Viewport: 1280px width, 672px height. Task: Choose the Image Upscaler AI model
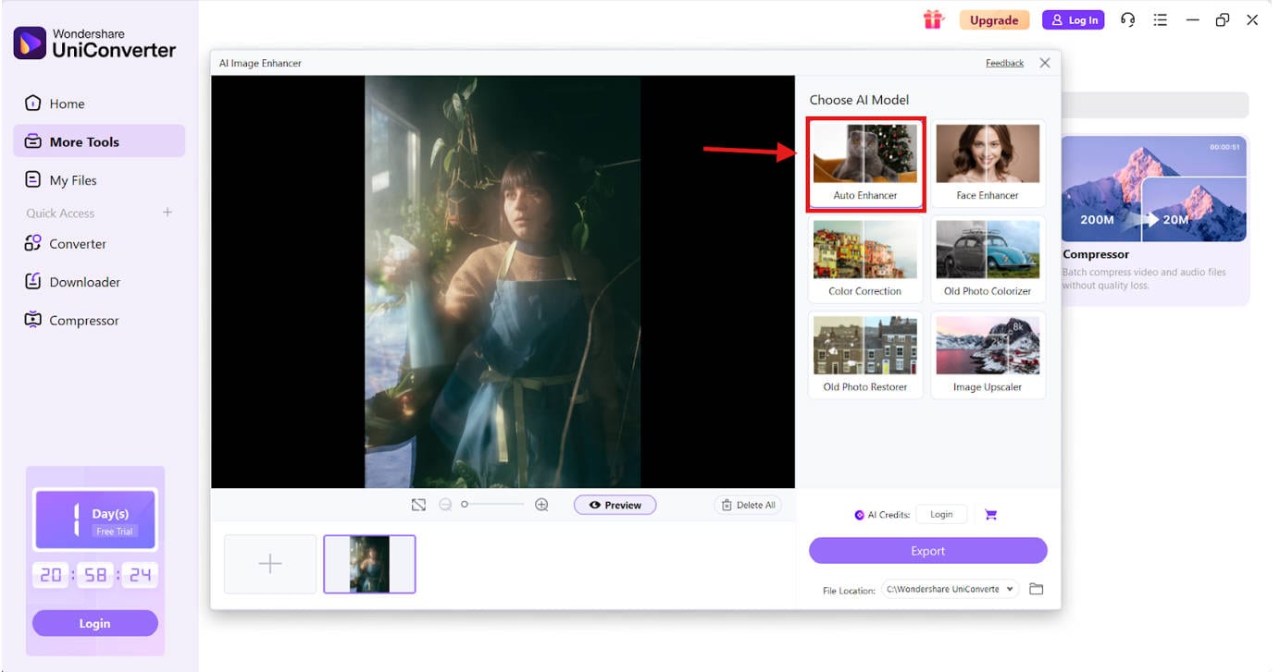988,355
